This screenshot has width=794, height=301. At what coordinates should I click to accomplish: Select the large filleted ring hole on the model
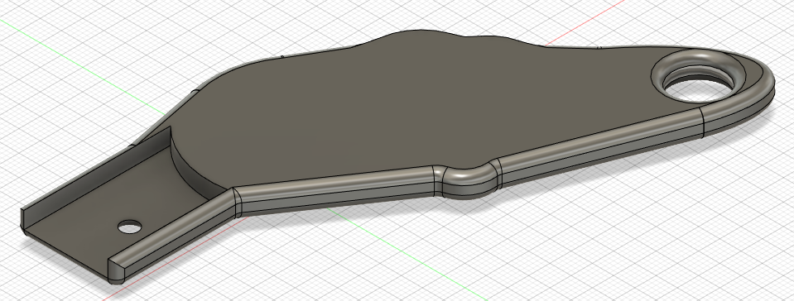[x=699, y=75]
